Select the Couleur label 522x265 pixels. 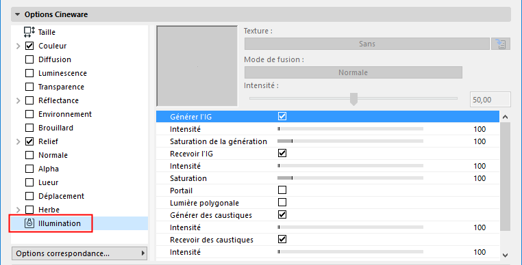pos(52,46)
